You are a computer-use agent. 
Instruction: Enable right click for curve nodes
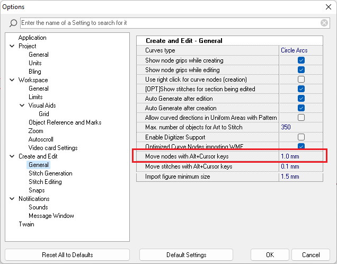[301, 79]
